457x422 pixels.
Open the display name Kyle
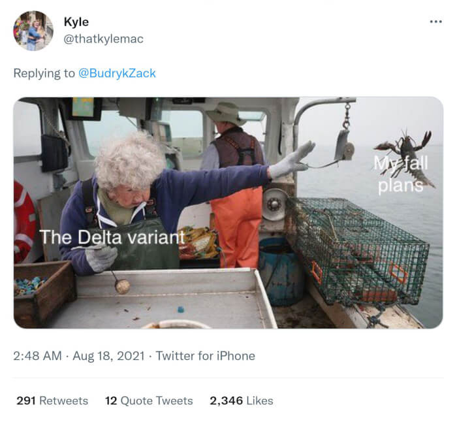[76, 22]
